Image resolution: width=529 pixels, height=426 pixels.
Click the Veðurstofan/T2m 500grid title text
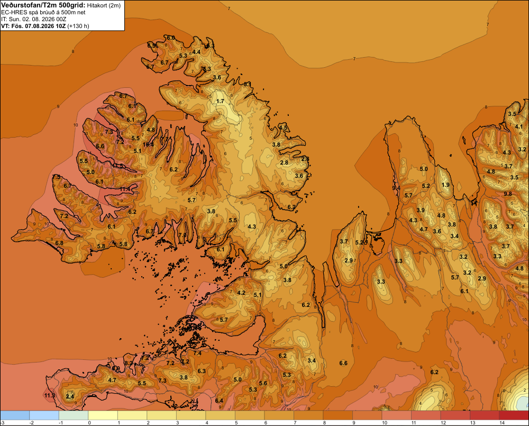pos(43,5)
